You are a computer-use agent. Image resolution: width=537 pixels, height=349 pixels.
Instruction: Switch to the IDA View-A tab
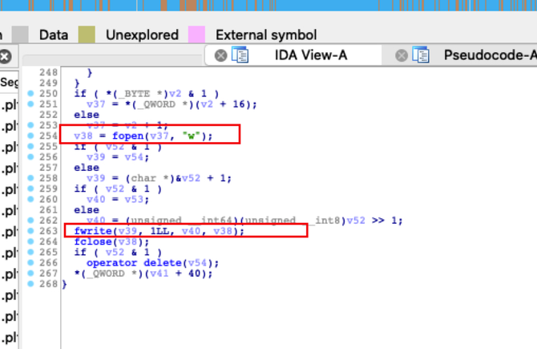308,55
